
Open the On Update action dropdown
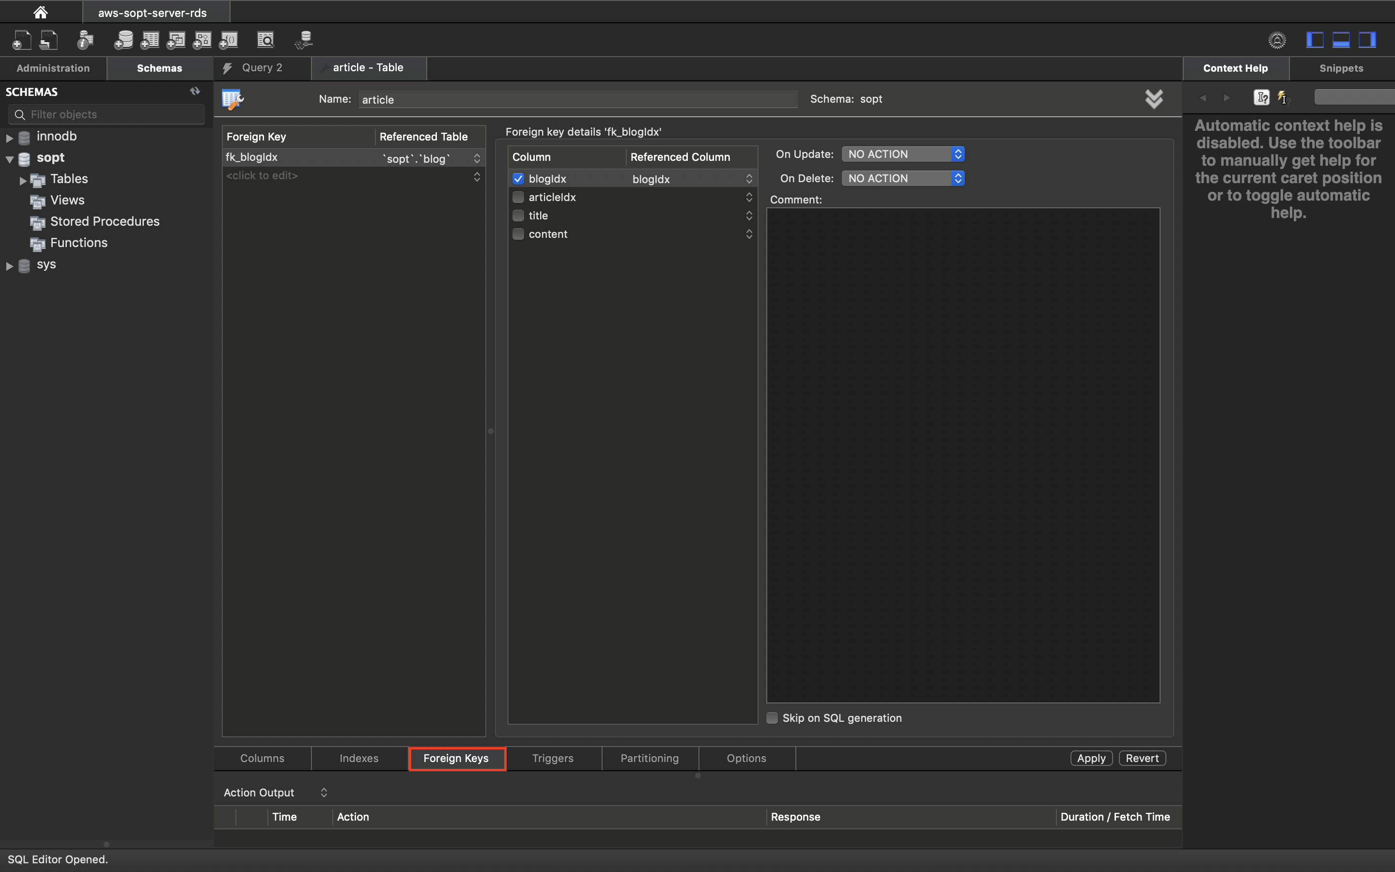(x=903, y=154)
